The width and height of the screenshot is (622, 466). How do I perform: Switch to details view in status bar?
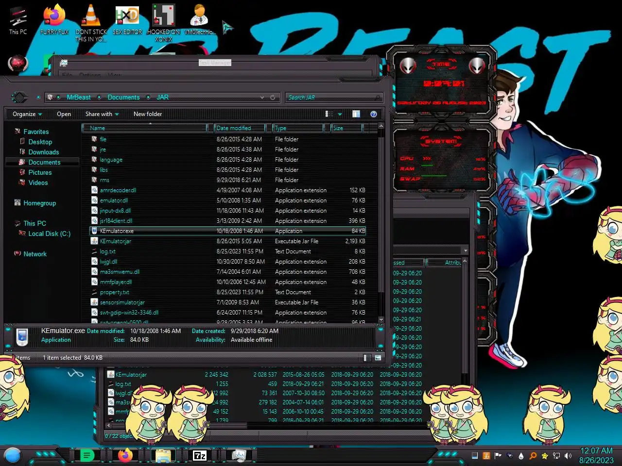[x=367, y=358]
